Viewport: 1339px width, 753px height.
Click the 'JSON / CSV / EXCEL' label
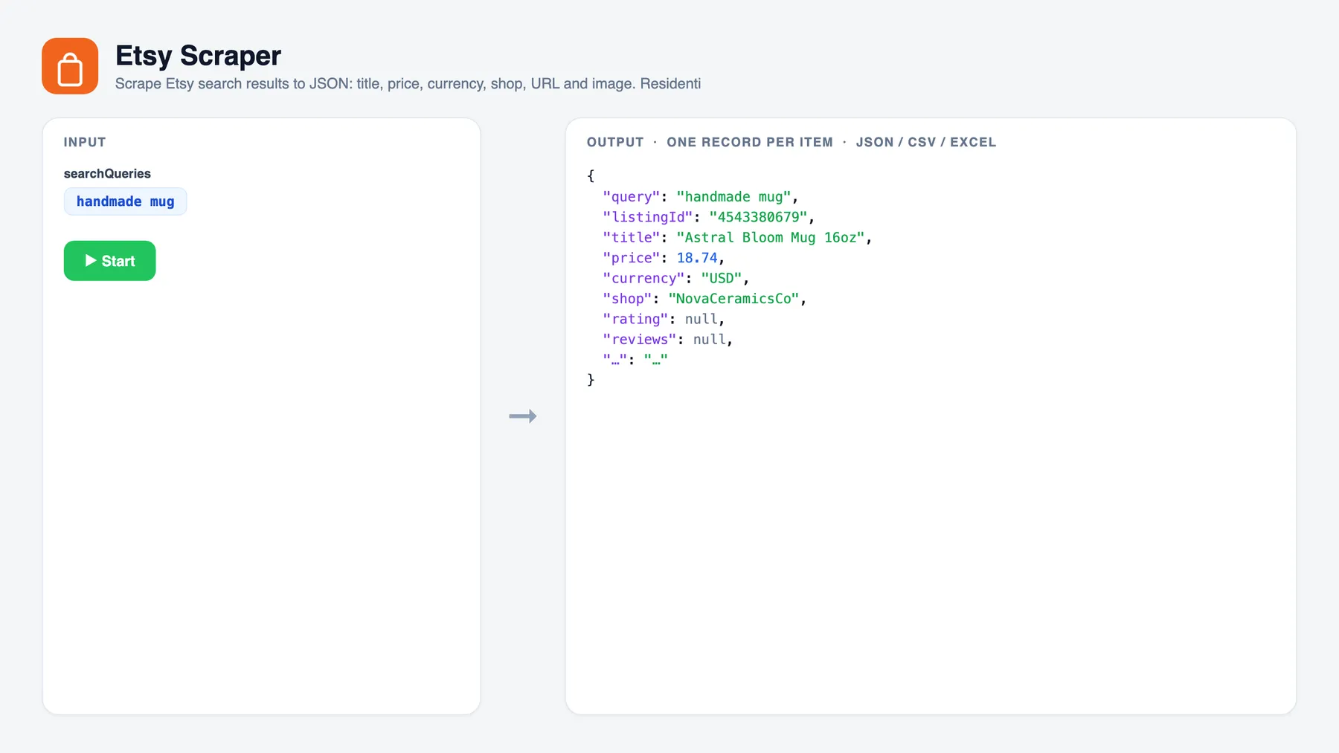point(925,142)
